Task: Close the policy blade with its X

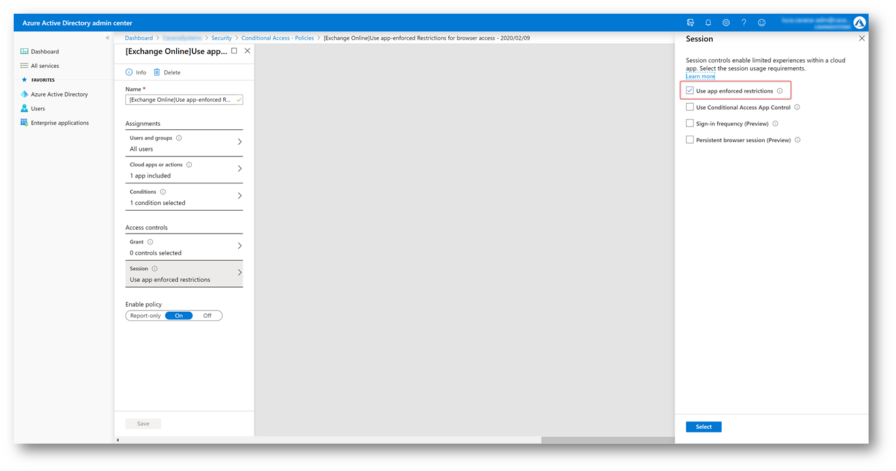Action: click(x=247, y=50)
